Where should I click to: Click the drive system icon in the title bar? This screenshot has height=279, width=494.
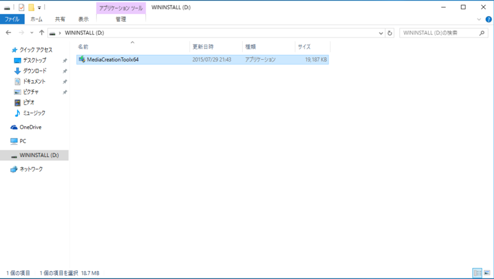point(7,8)
